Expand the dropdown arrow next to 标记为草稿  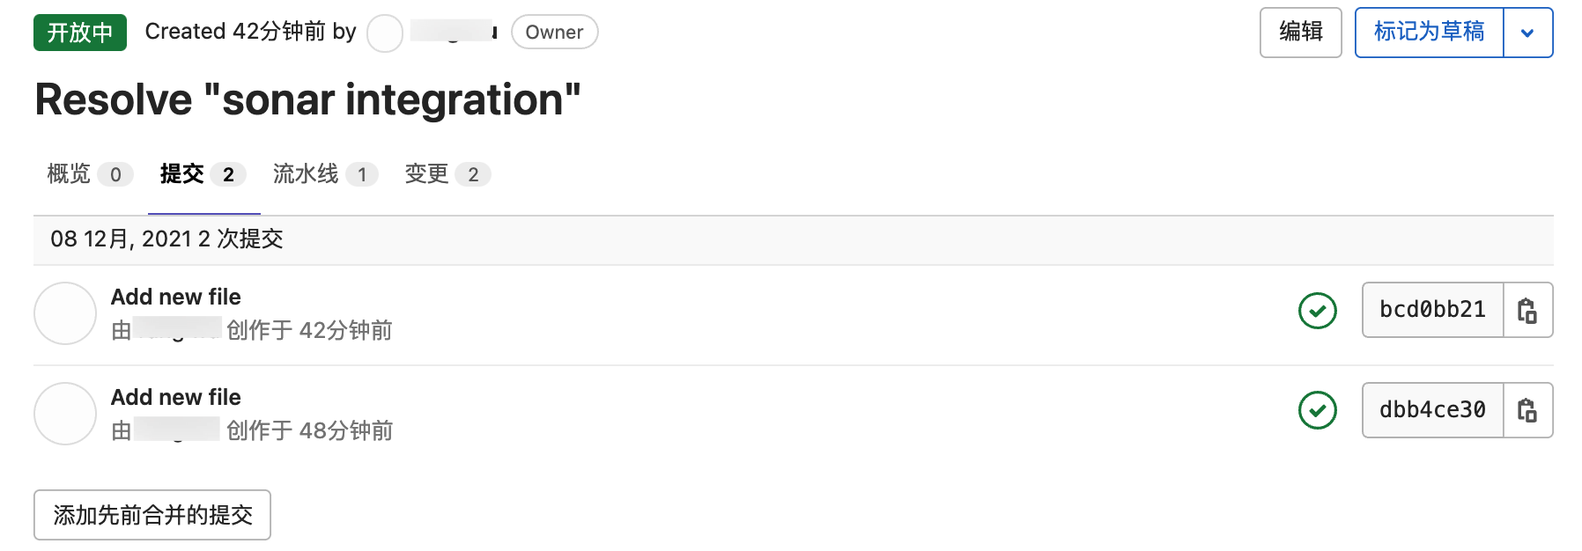(x=1527, y=33)
